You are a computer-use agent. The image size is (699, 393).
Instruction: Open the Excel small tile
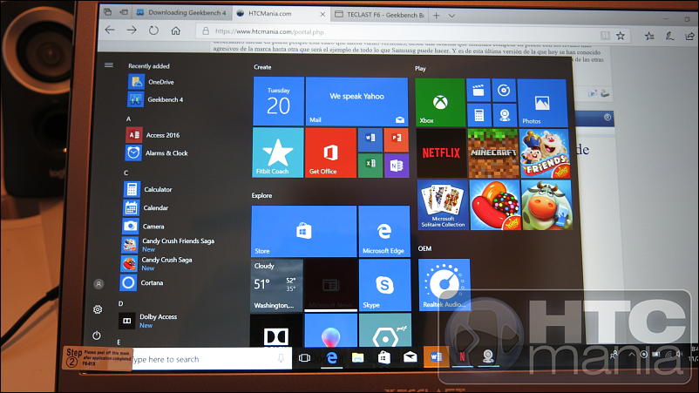pos(370,166)
